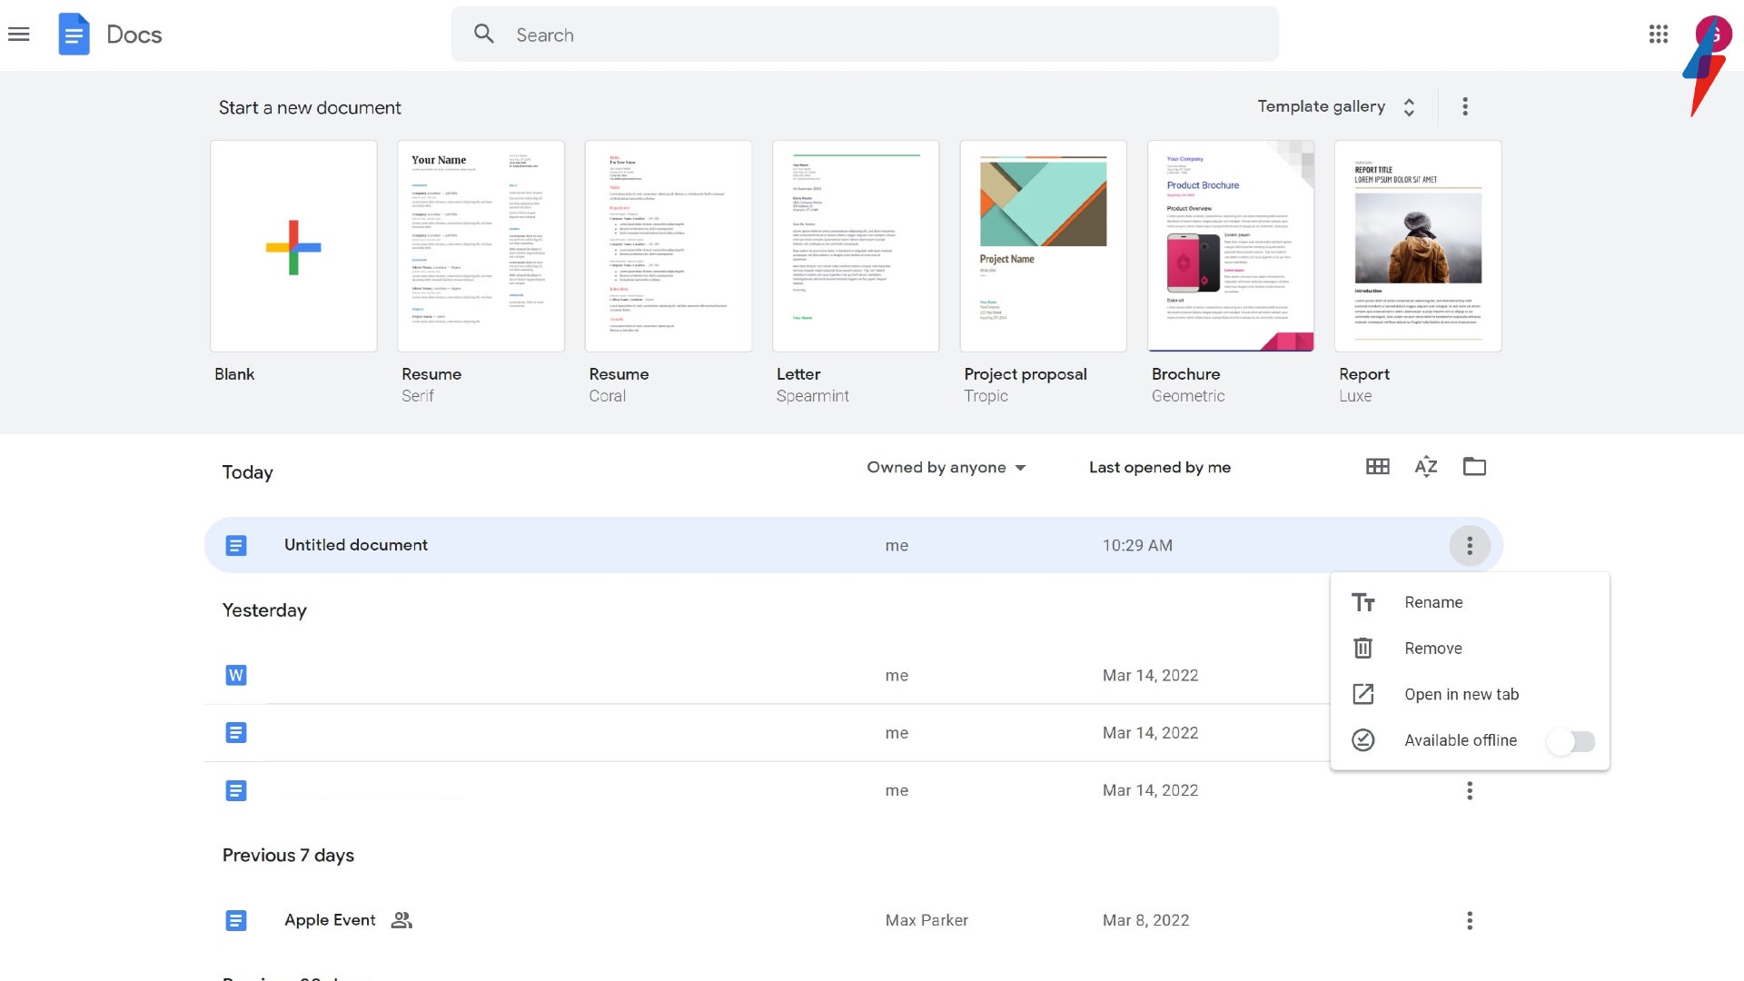Click the 10:29 AM timestamp
The height and width of the screenshot is (981, 1744).
click(x=1137, y=546)
